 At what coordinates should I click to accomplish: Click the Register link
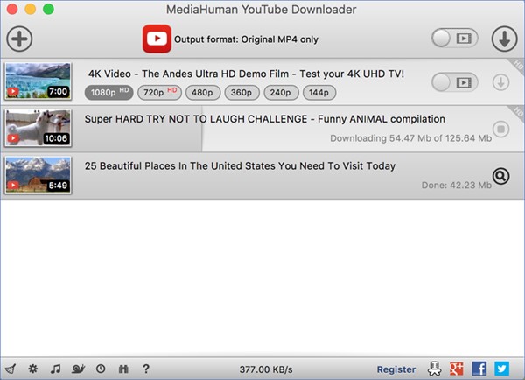point(396,369)
